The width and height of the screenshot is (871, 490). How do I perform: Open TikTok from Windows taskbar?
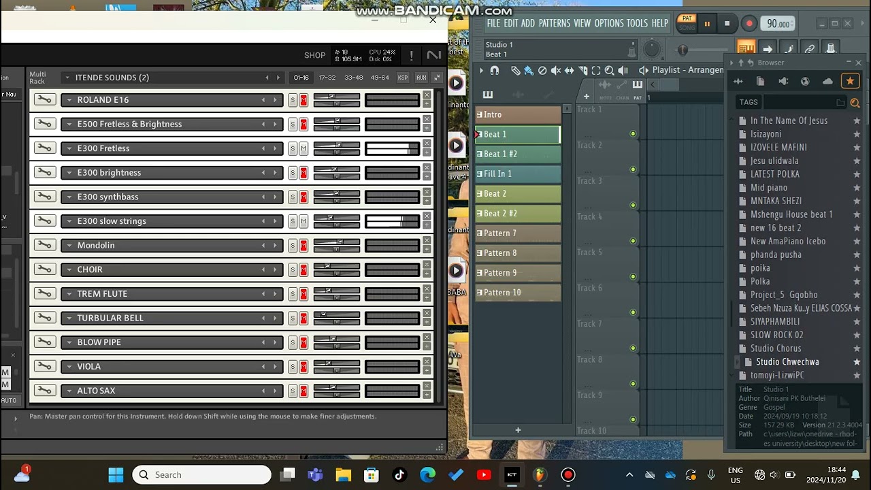tap(399, 475)
